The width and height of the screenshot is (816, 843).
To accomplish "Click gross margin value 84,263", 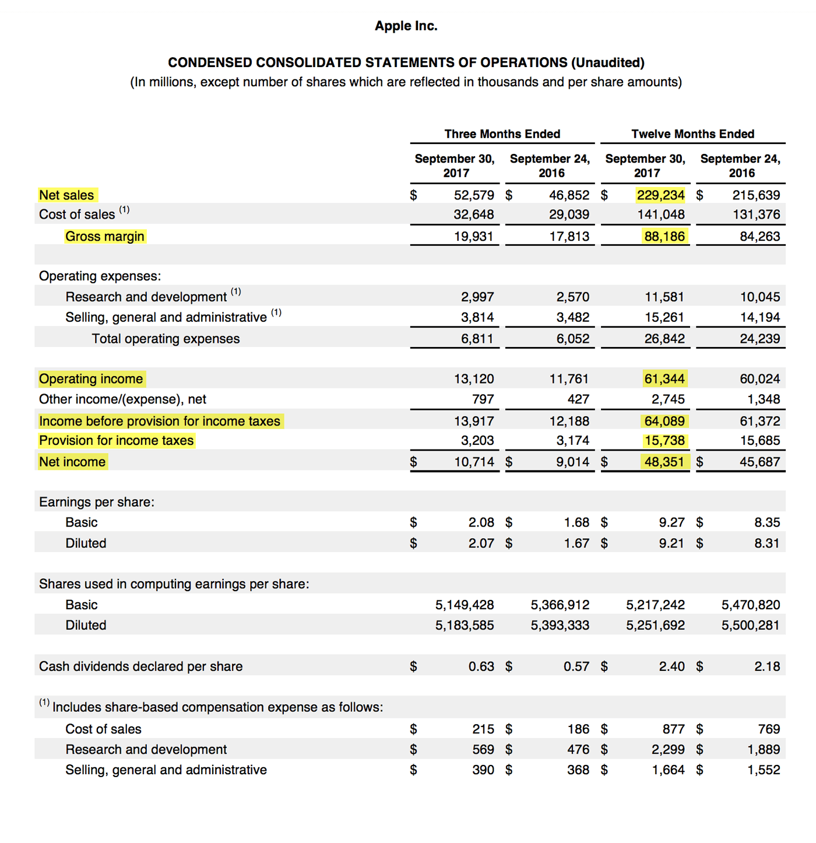I will tap(760, 236).
